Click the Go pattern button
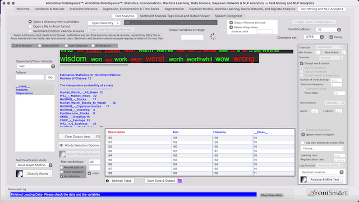 50,77
